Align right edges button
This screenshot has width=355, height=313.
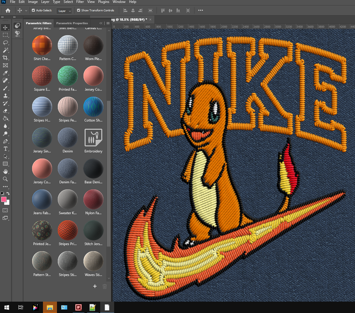pyautogui.click(x=140, y=11)
